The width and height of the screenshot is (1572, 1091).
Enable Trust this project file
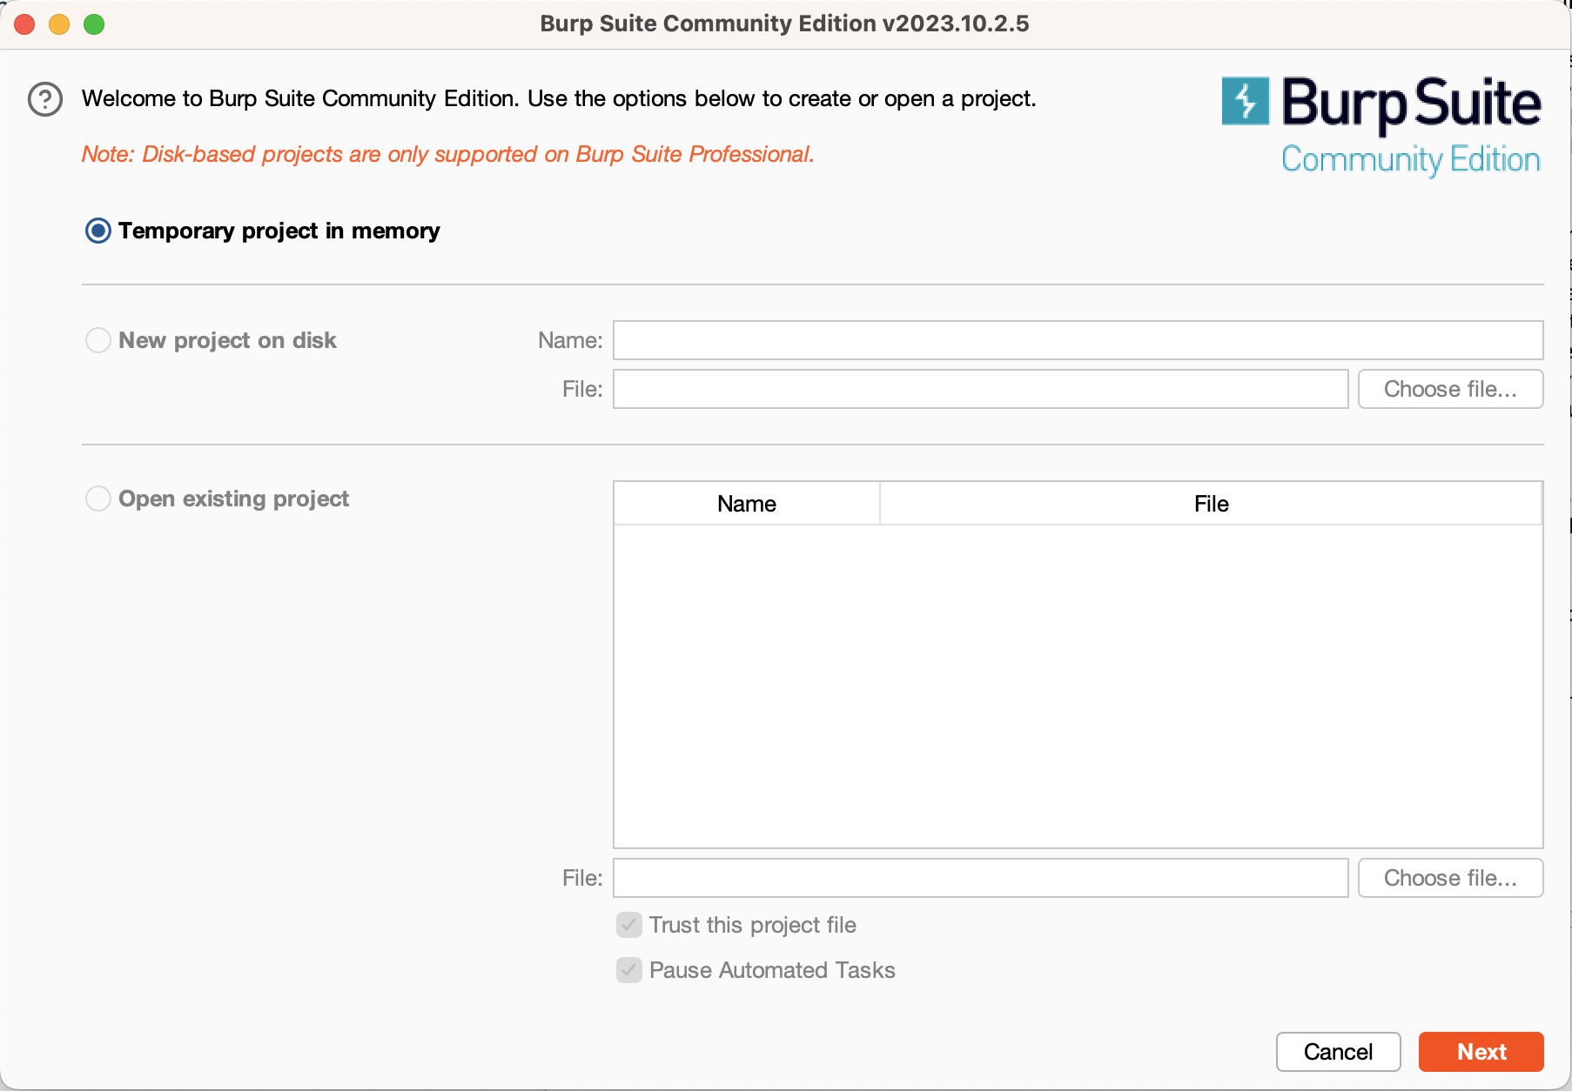[x=628, y=925]
